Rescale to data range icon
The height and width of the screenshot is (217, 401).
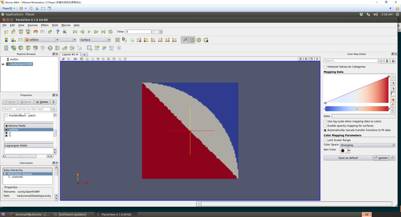coord(20,40)
